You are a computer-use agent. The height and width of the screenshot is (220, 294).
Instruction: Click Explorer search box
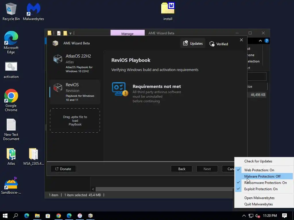click(257, 76)
